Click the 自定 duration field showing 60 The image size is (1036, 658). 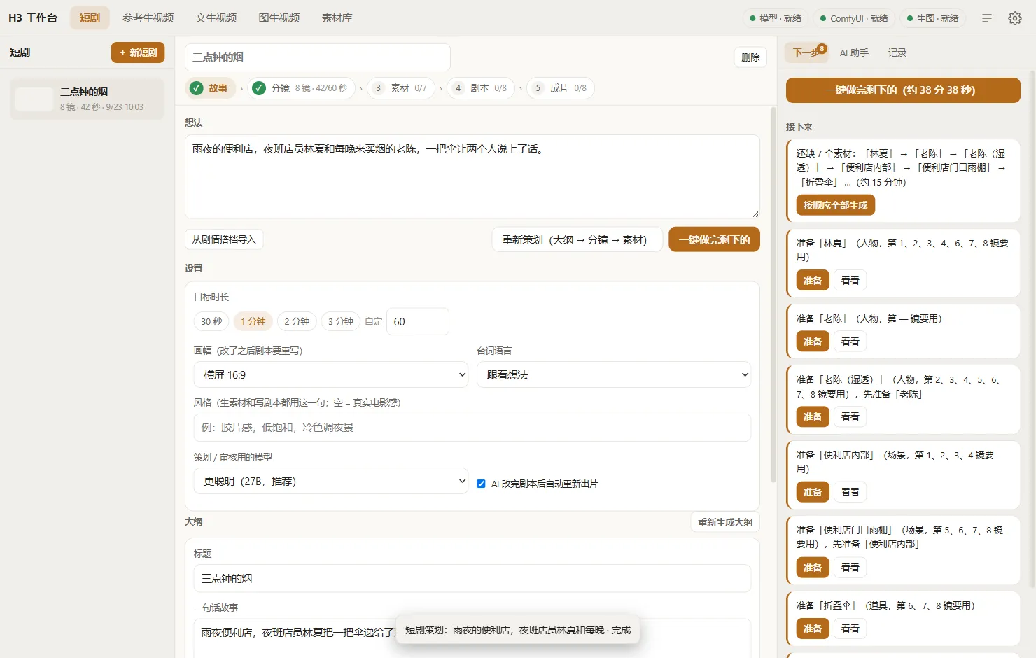[418, 322]
